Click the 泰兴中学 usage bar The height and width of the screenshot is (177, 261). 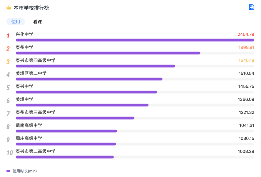86,92
